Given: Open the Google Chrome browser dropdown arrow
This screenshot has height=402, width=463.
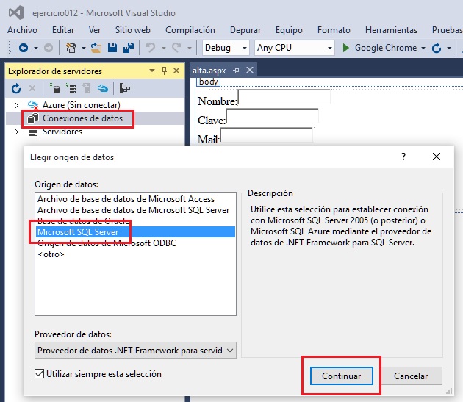Looking at the screenshot, I should (x=423, y=48).
